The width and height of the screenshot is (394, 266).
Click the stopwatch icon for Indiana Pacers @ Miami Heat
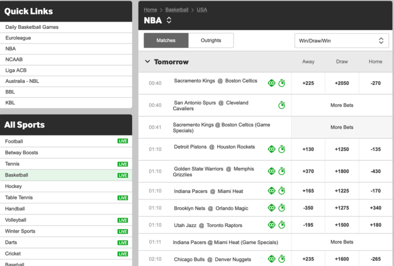click(x=282, y=191)
